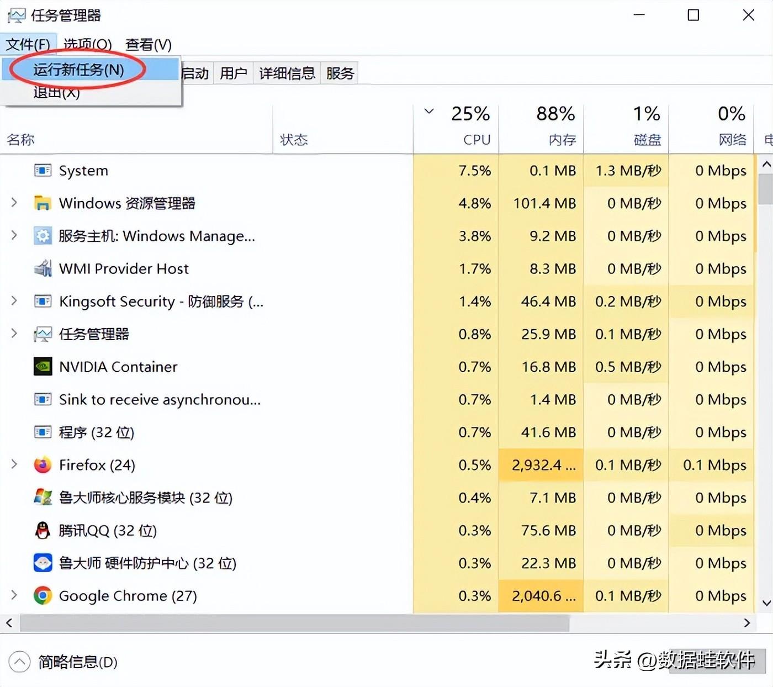
Task: Switch to the 用户 tab
Action: (233, 73)
